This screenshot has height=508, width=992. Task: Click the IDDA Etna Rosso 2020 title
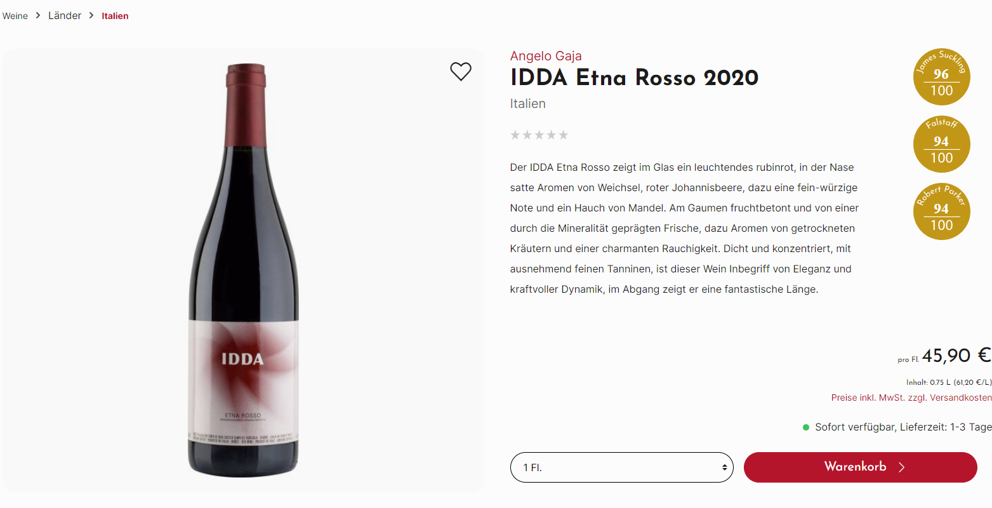point(635,77)
